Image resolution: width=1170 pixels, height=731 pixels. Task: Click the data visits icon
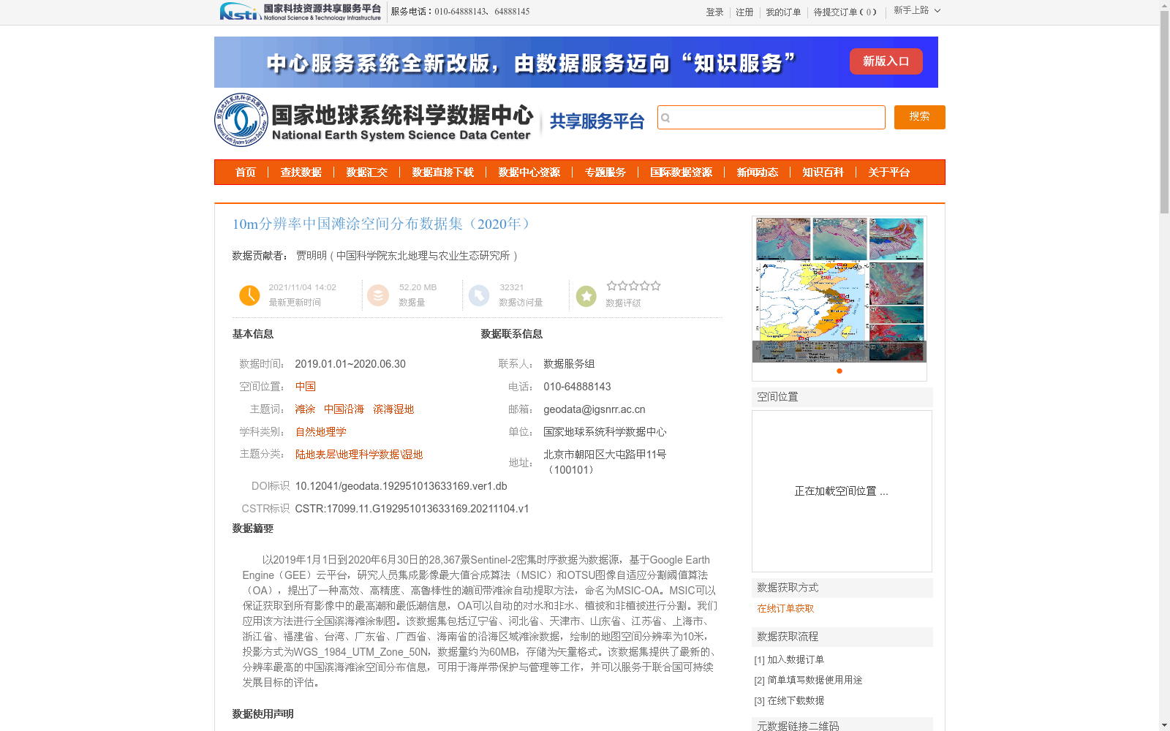click(x=479, y=295)
